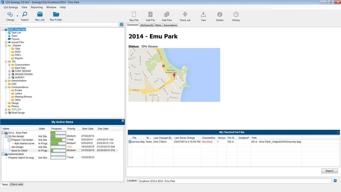Viewport: 341px width, 192px height.
Task: Open the Help menu
Action: (63, 7)
